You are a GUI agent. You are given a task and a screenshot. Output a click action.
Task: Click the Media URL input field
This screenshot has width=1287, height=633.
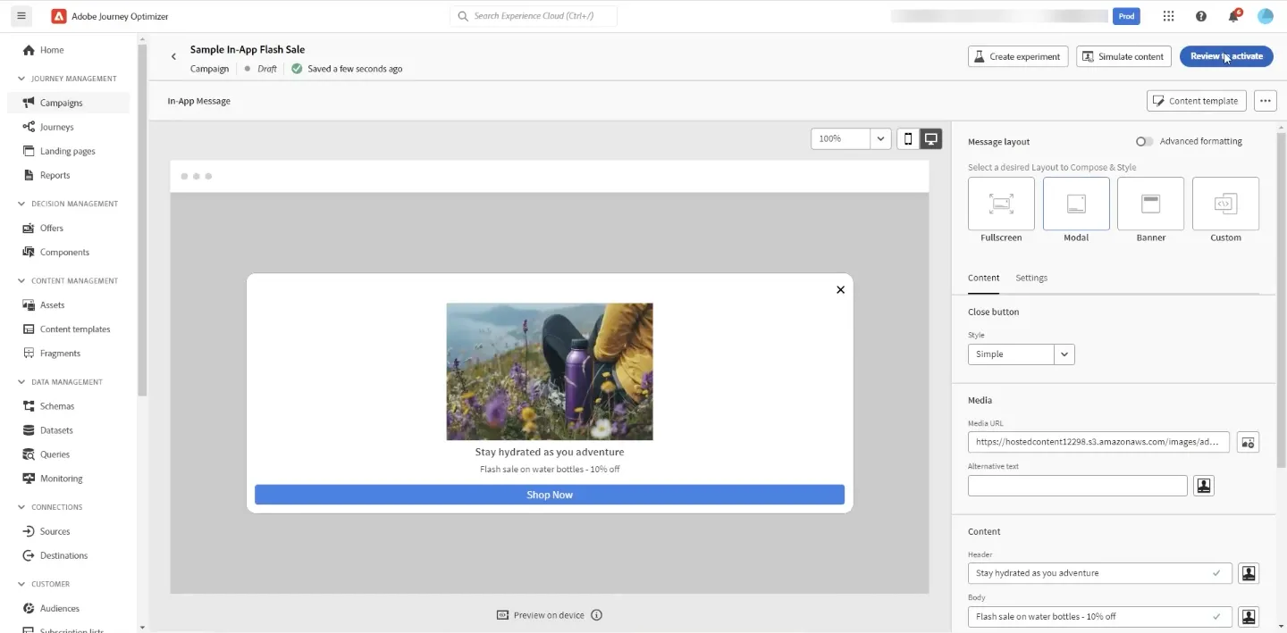[1098, 442]
